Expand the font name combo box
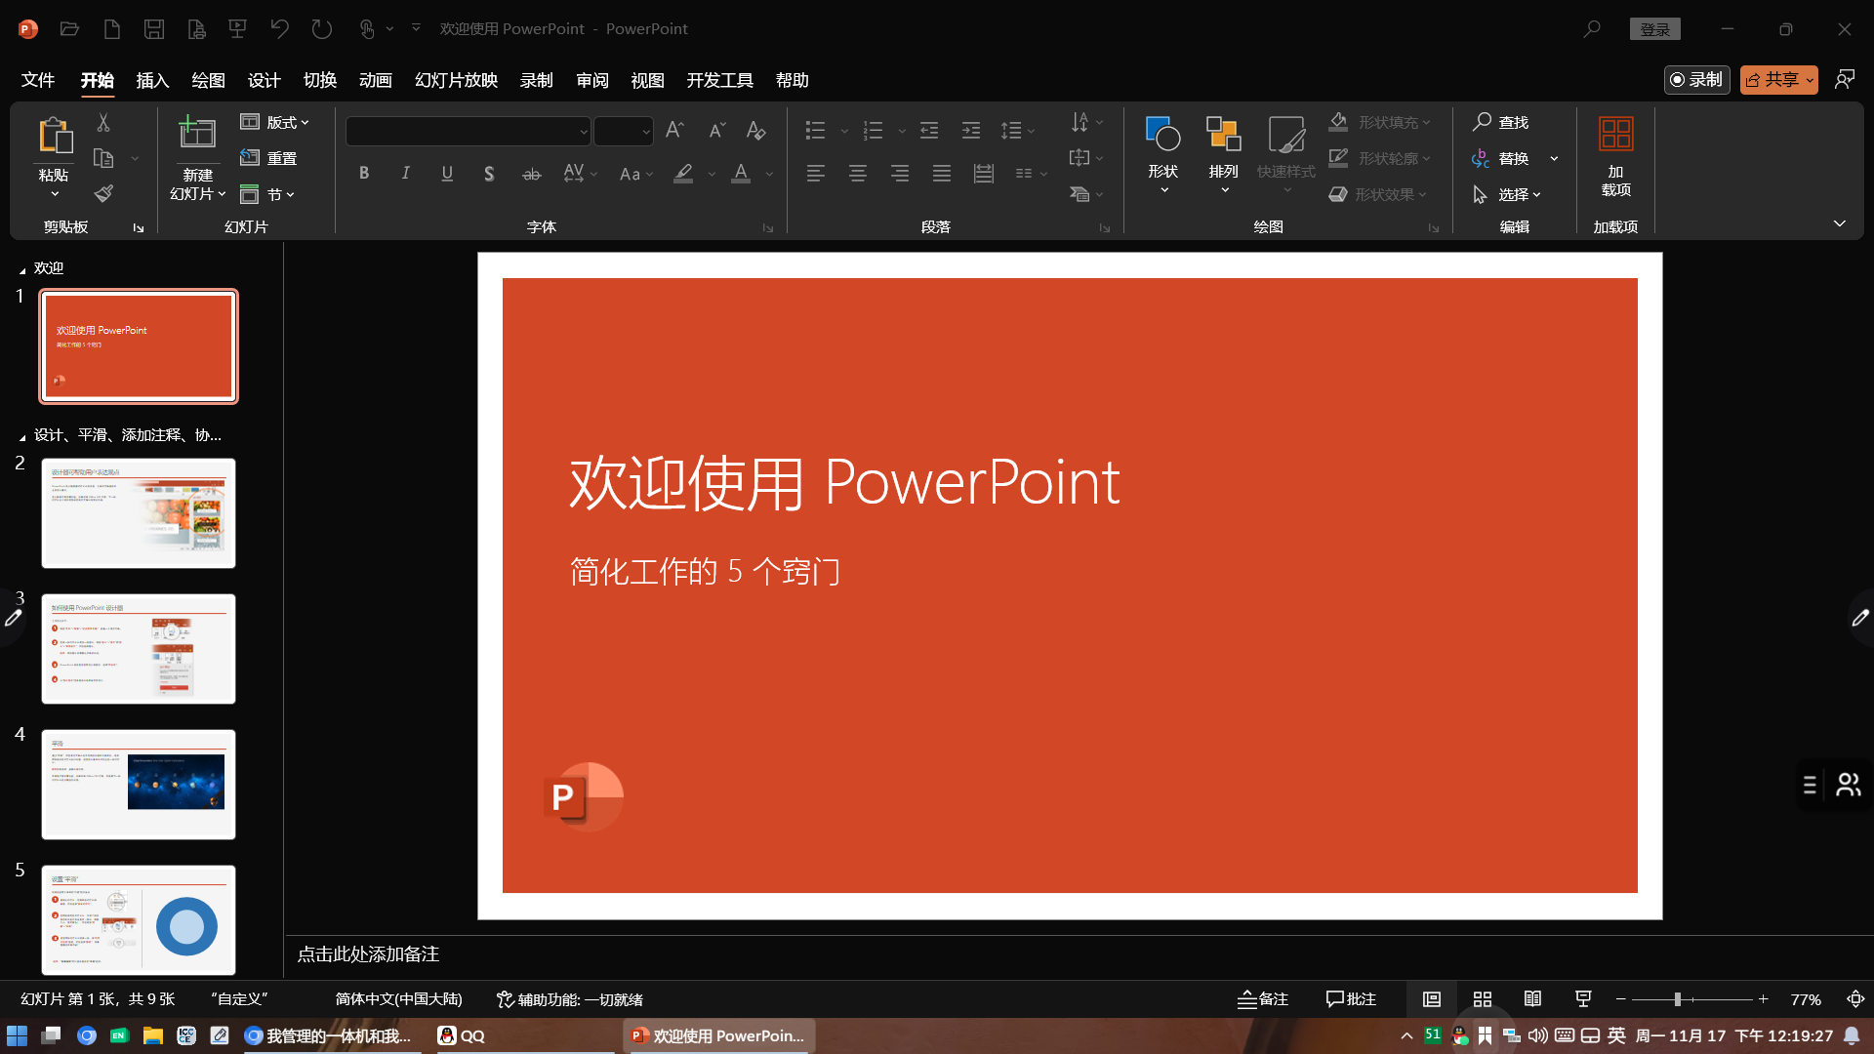This screenshot has height=1054, width=1874. [583, 131]
